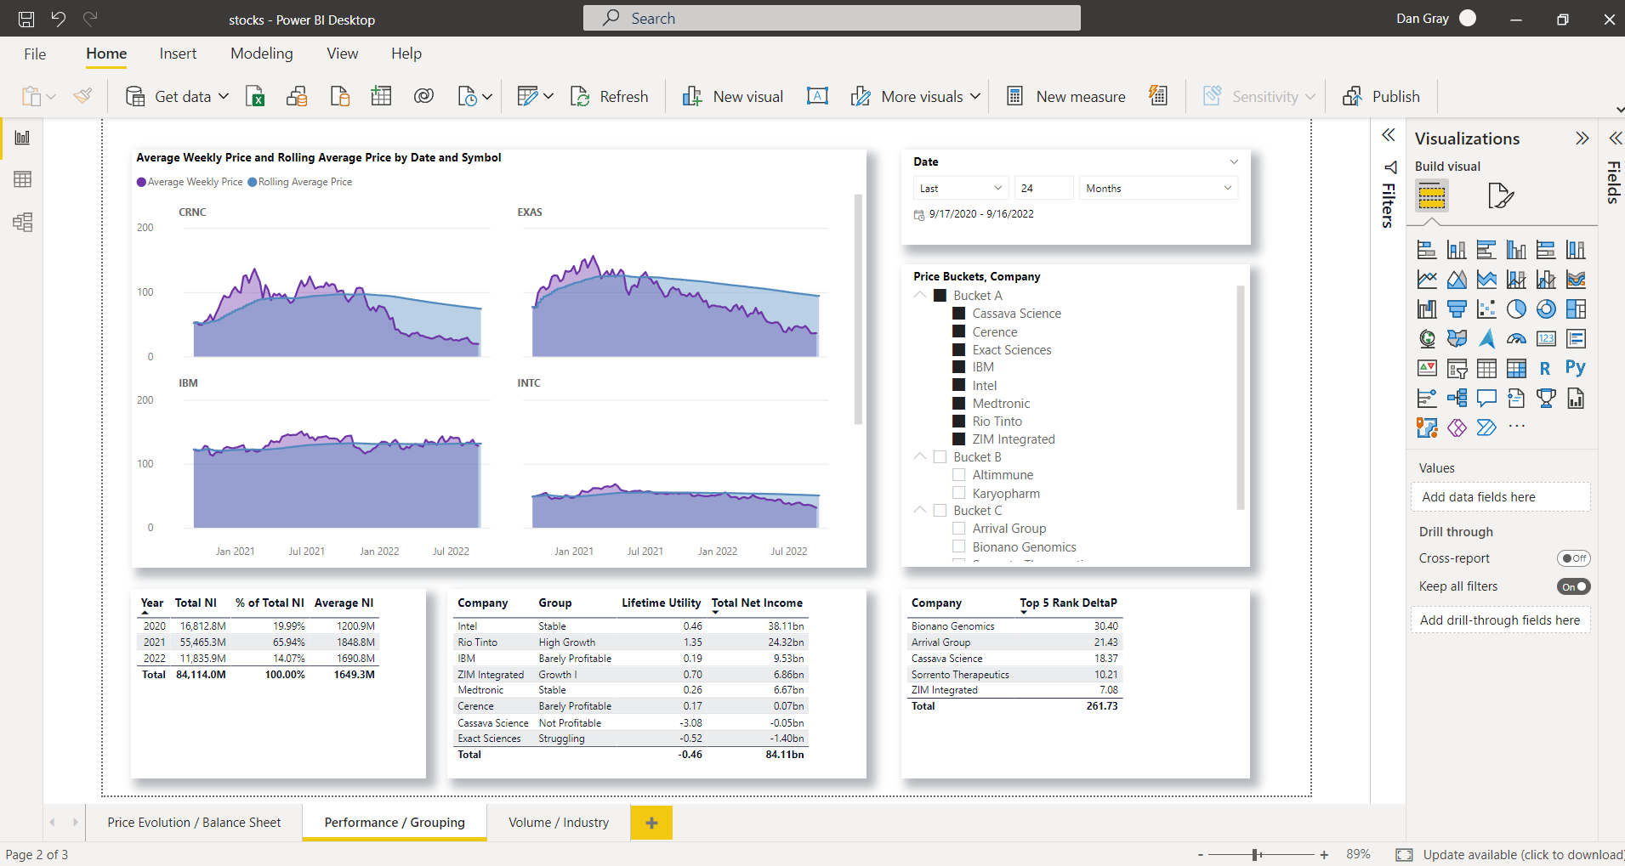This screenshot has height=866, width=1625.
Task: Switch to Volume / Industry page tab
Action: [558, 823]
